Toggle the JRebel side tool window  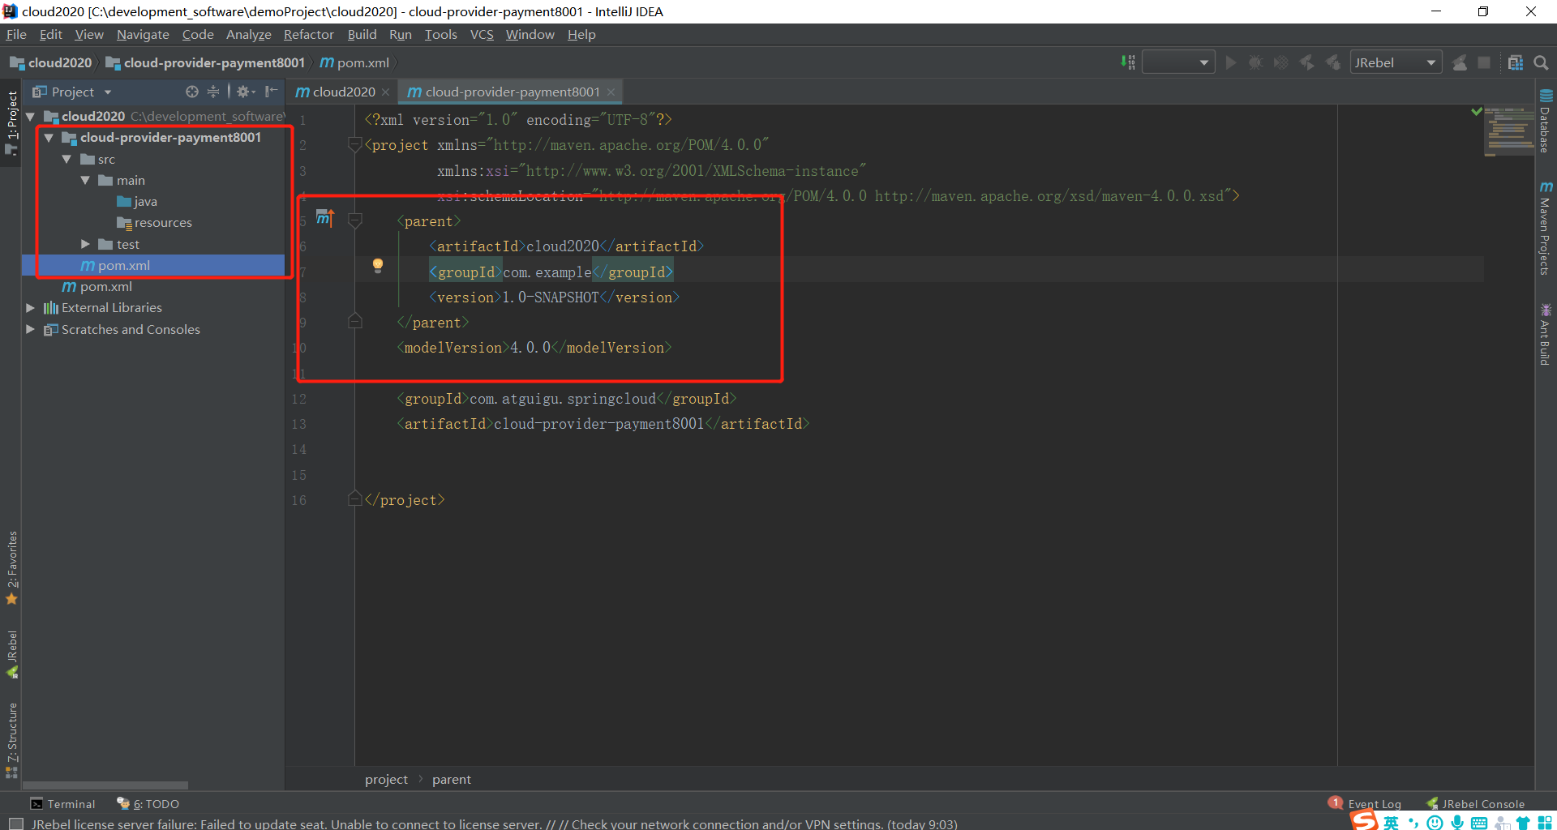click(11, 654)
